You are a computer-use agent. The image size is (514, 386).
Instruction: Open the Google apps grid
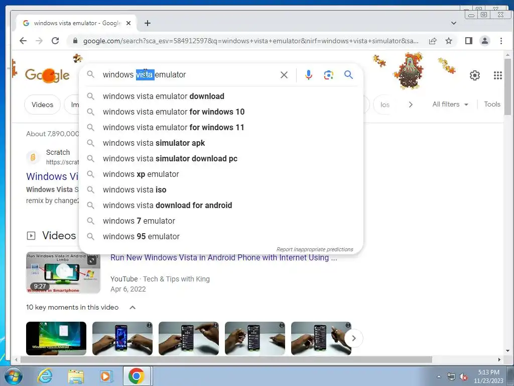(497, 75)
